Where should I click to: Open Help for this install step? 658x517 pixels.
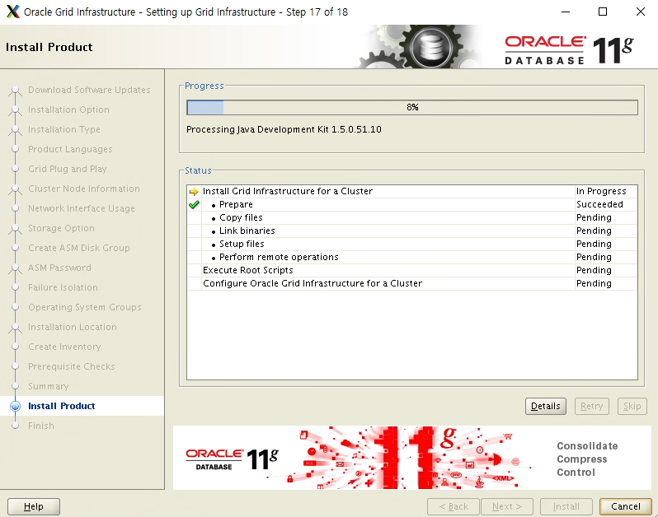coord(34,506)
